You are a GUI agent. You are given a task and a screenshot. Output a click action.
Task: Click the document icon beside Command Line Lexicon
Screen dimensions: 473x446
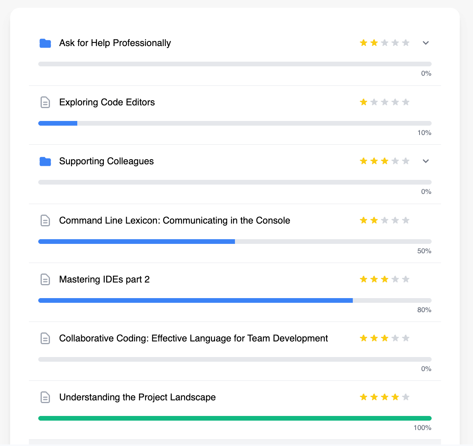pos(45,220)
